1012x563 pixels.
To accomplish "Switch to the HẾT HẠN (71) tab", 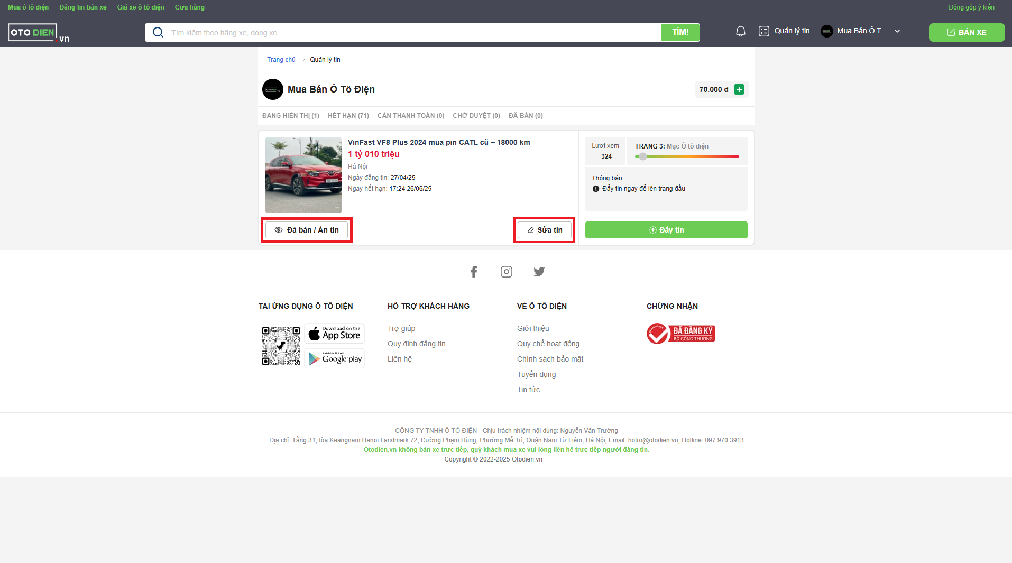I will coord(348,116).
